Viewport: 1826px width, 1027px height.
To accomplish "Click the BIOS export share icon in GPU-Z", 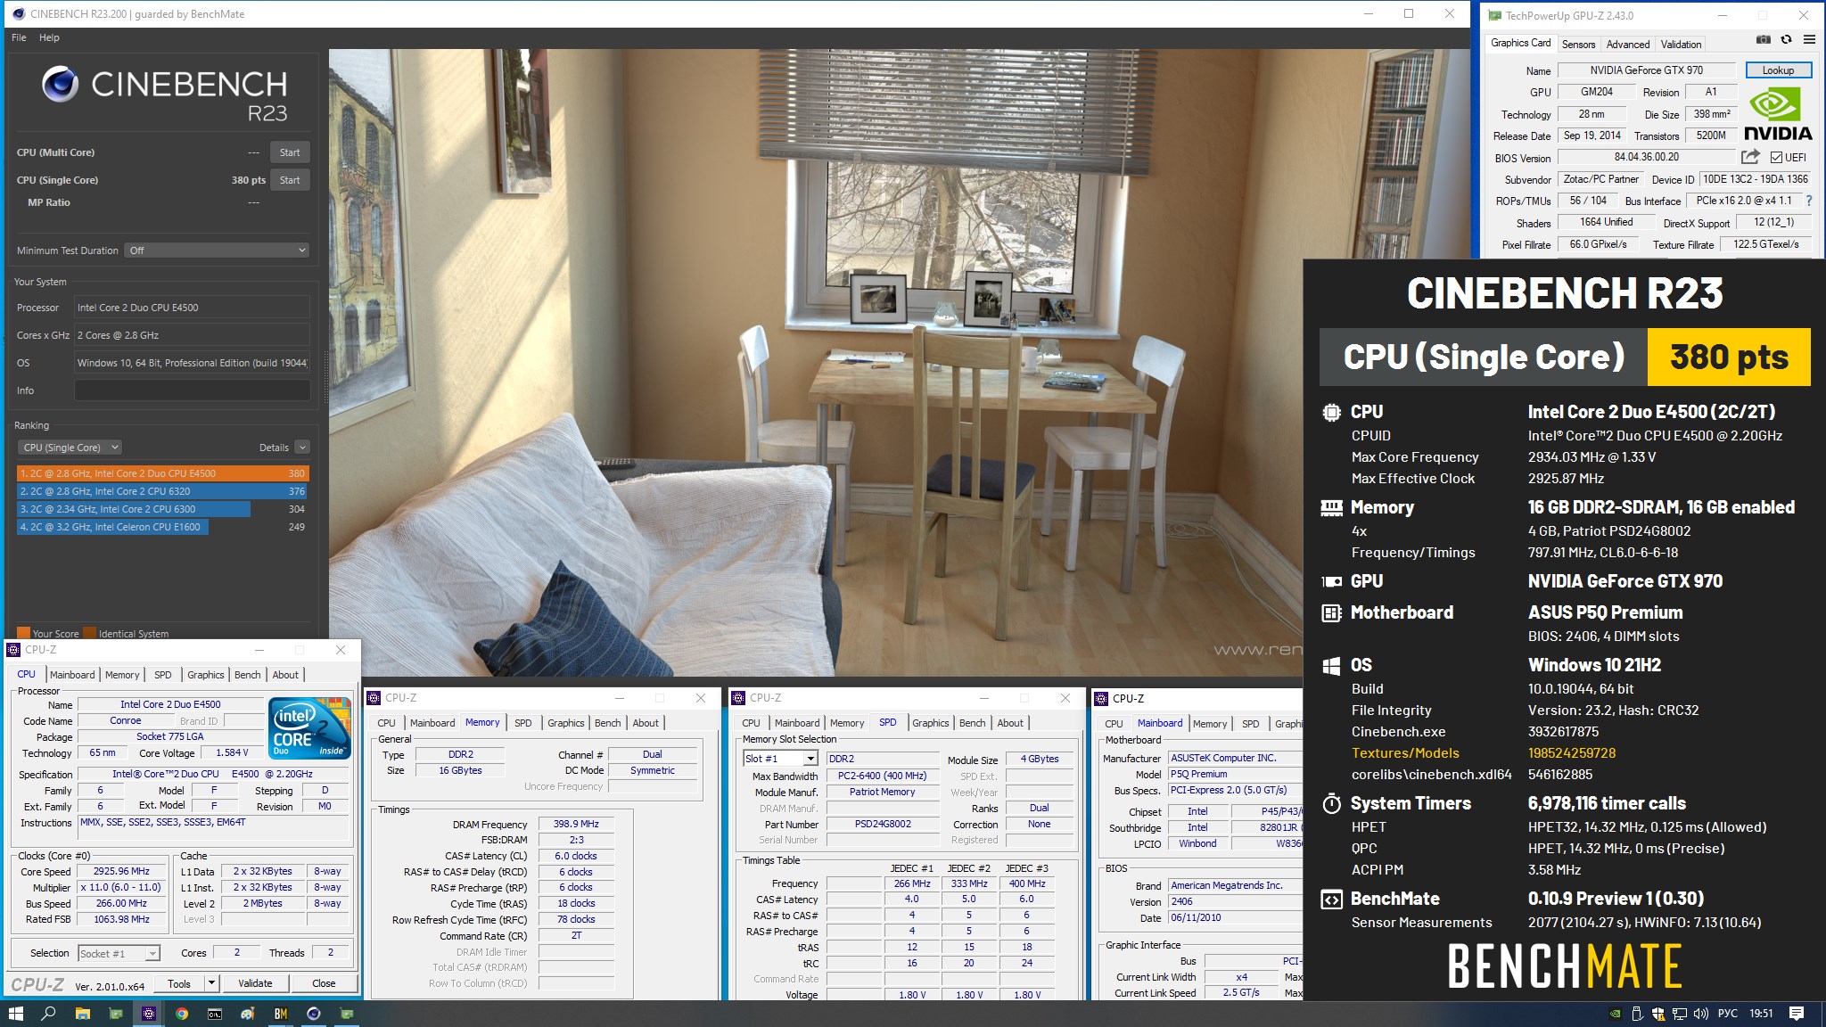I will [1750, 157].
